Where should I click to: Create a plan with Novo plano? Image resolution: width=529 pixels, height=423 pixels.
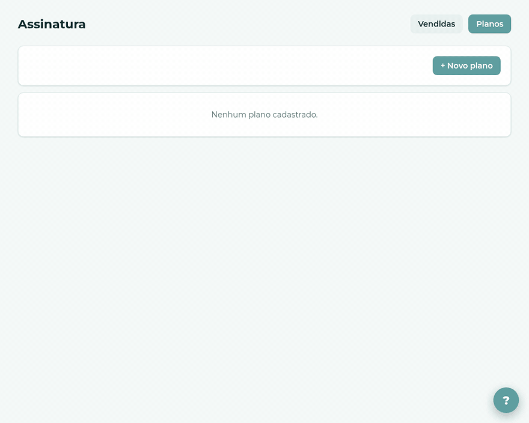466,65
